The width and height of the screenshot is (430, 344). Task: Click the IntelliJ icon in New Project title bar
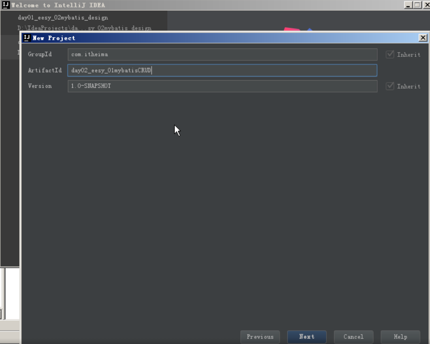(26, 38)
